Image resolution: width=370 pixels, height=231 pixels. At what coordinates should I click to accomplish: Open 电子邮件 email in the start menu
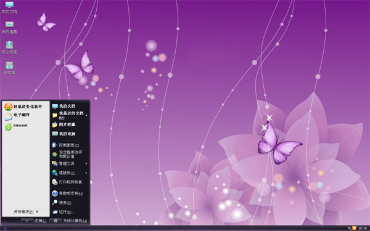pos(17,116)
